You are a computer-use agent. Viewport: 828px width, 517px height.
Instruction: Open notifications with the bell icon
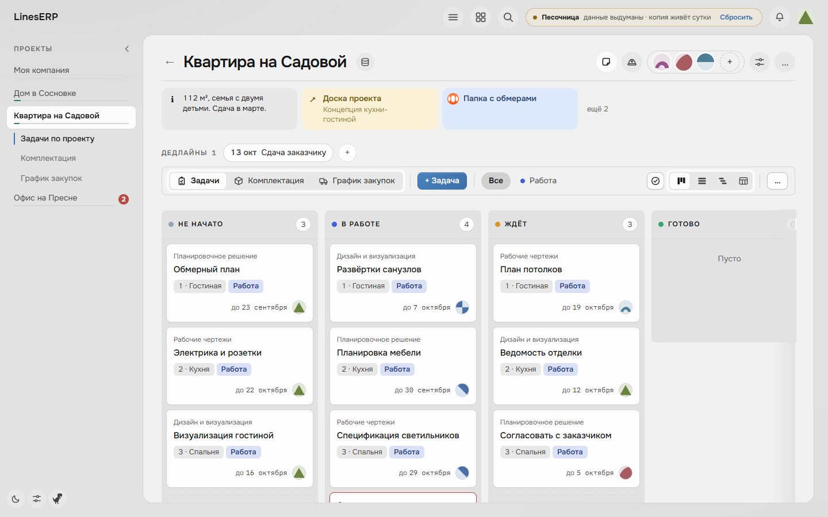click(x=780, y=17)
